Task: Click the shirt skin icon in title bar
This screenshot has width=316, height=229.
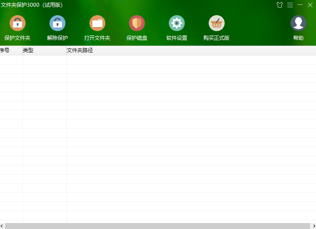Action: (280, 5)
